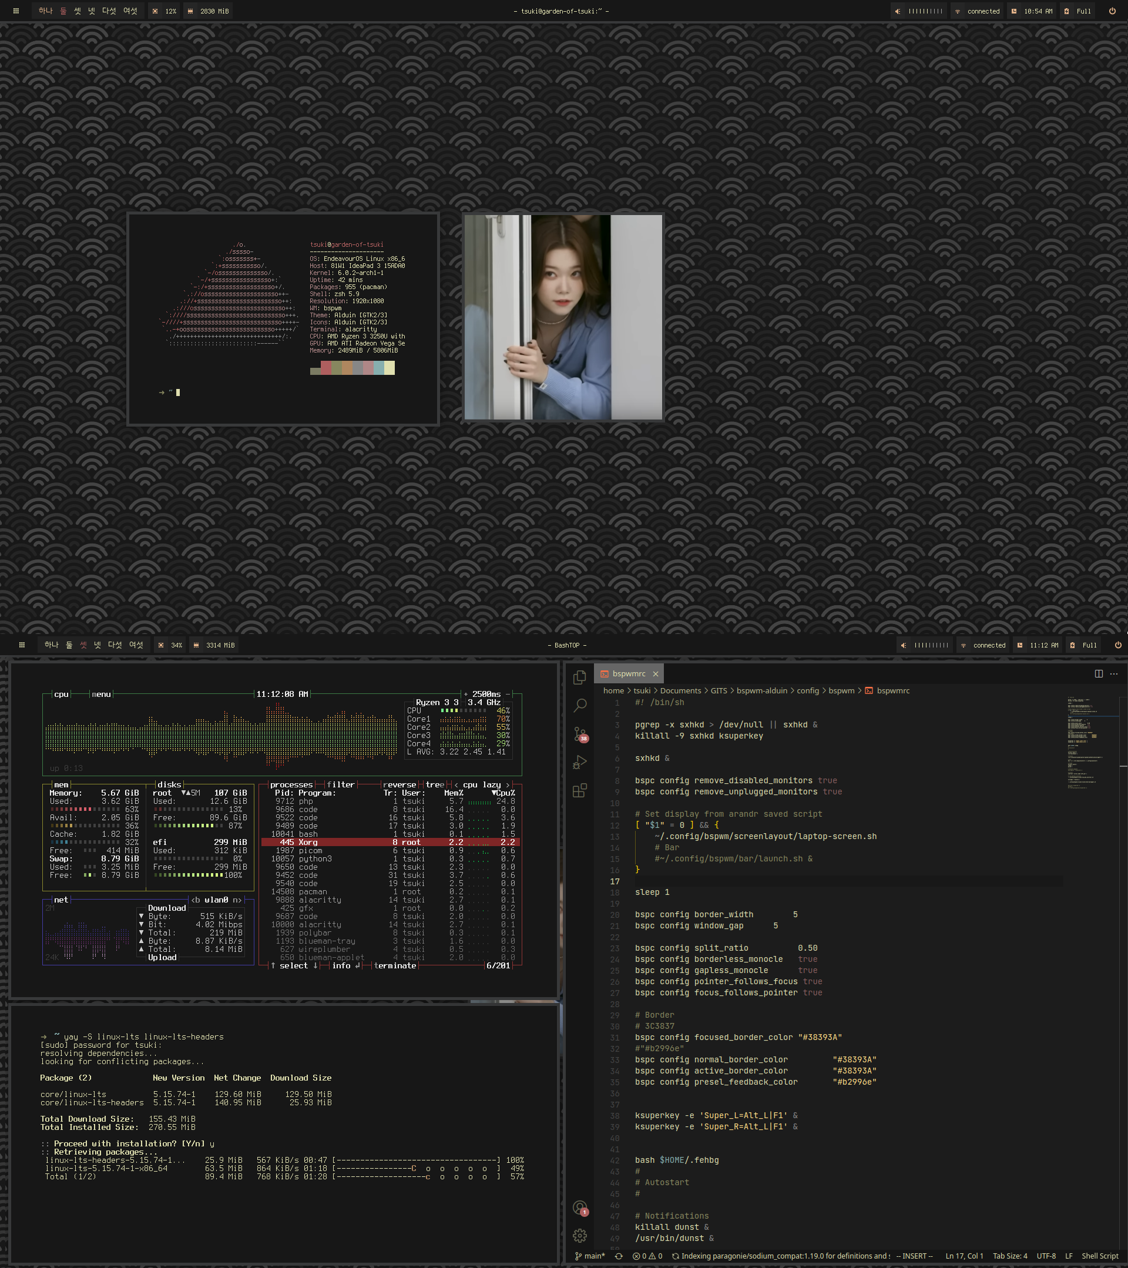Open the bashtop menu
This screenshot has width=1128, height=1268.
(x=101, y=694)
